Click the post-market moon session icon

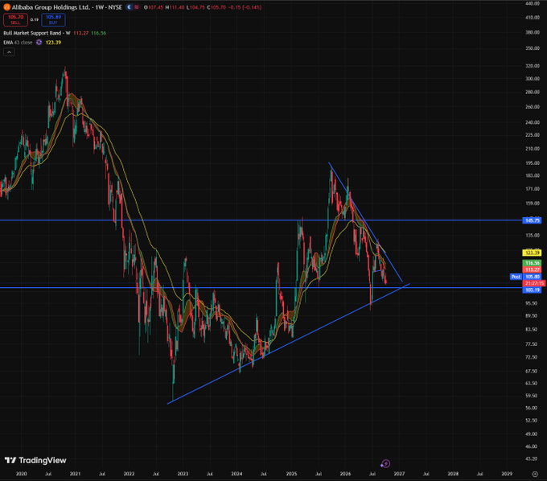[130, 7]
